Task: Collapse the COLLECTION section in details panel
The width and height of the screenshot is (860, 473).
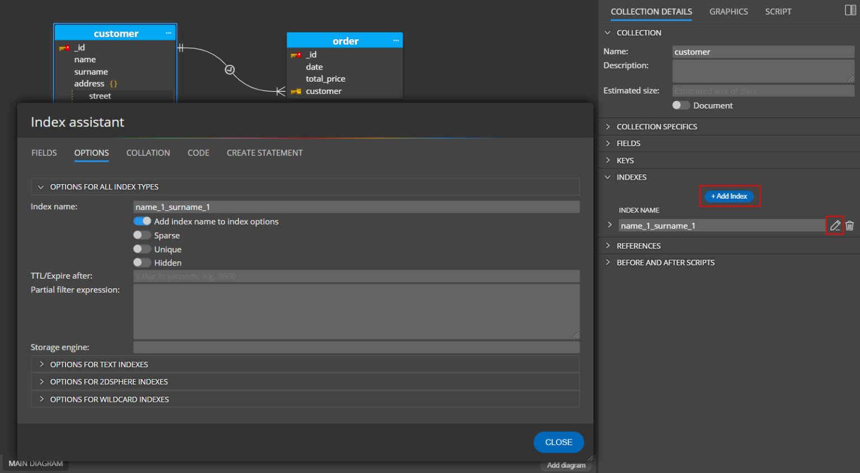Action: [607, 32]
